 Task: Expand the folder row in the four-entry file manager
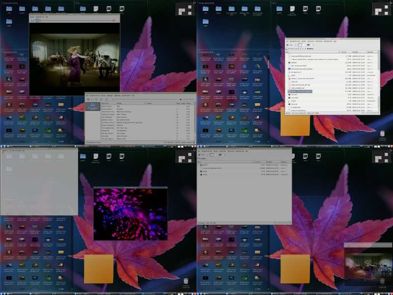[198, 165]
